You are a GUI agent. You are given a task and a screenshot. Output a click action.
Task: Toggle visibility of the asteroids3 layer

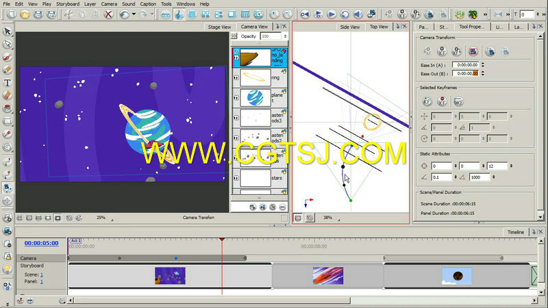click(x=236, y=118)
